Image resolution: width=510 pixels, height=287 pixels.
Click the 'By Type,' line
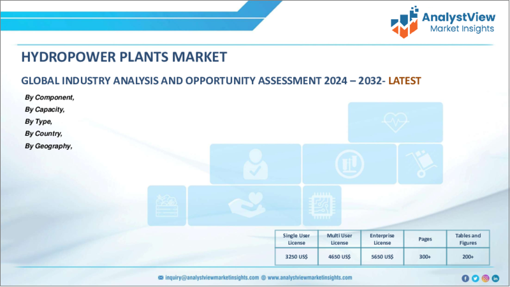point(38,121)
